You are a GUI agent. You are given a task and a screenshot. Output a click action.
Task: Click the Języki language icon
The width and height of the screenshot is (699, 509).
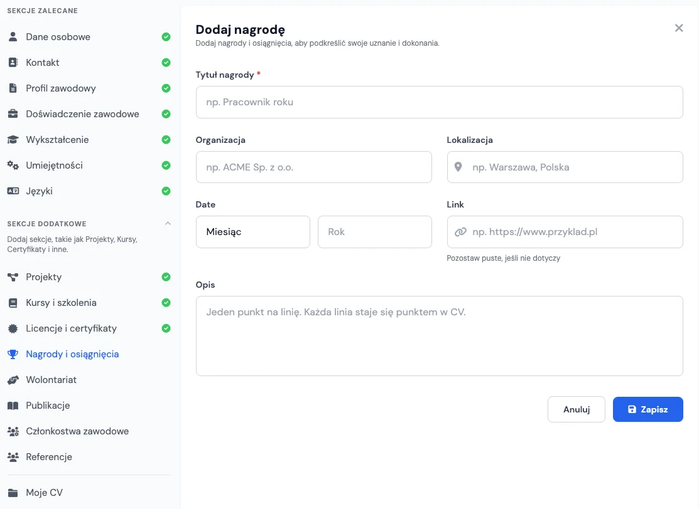[x=13, y=191]
